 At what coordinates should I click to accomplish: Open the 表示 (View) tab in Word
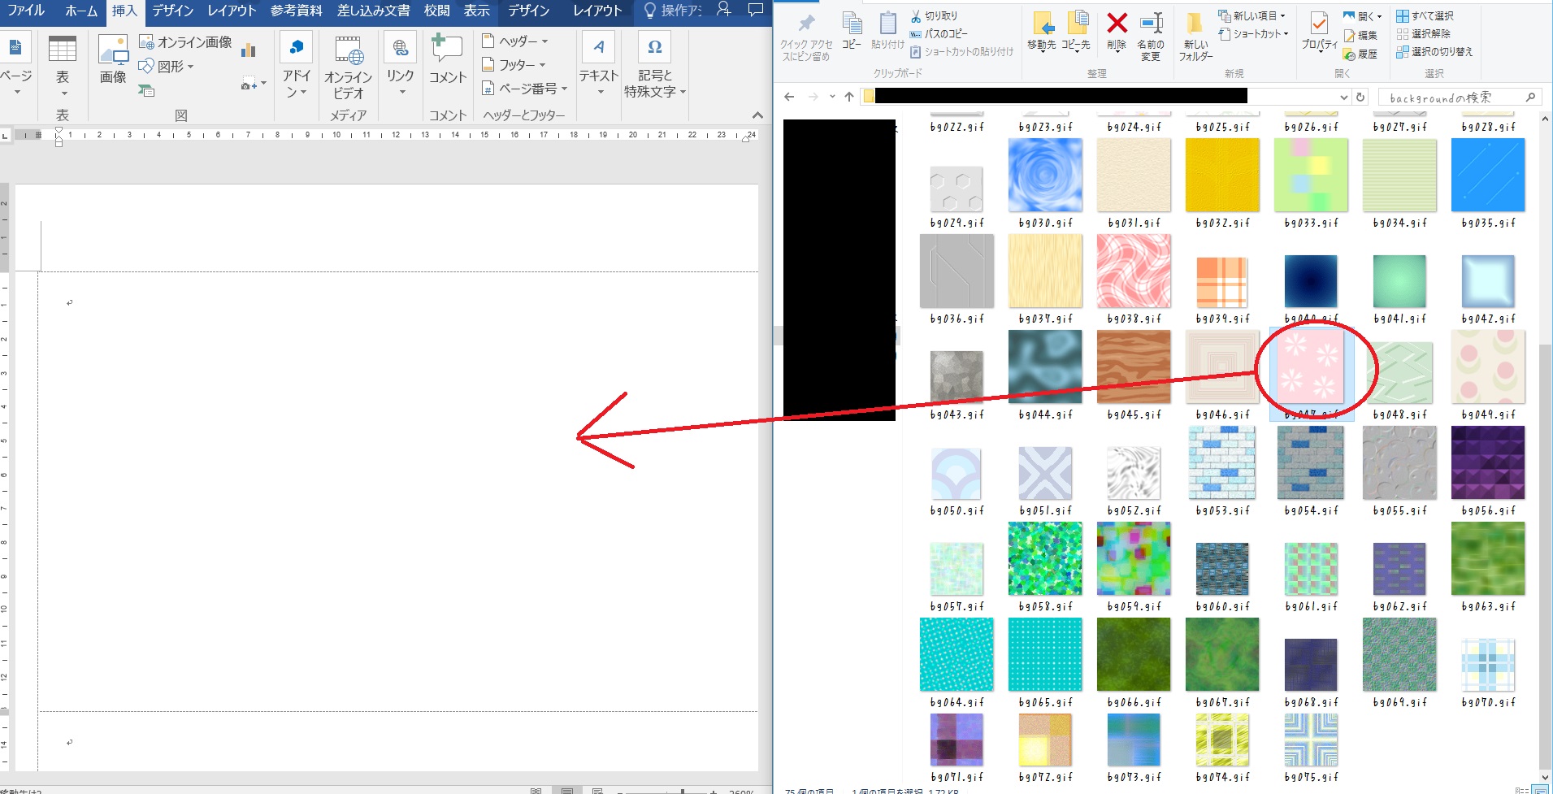(477, 11)
